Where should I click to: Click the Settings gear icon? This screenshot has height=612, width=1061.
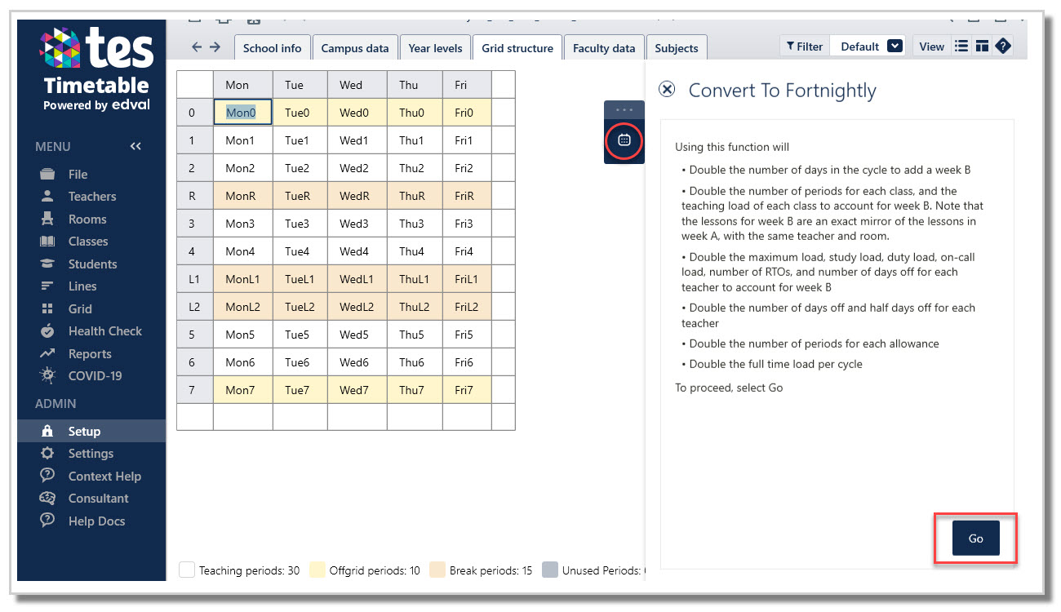pos(48,454)
